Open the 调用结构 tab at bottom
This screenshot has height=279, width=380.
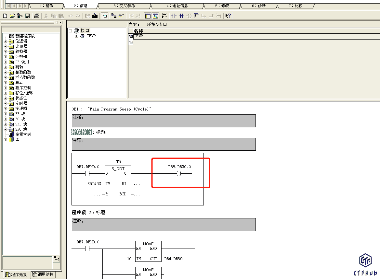(x=43, y=275)
